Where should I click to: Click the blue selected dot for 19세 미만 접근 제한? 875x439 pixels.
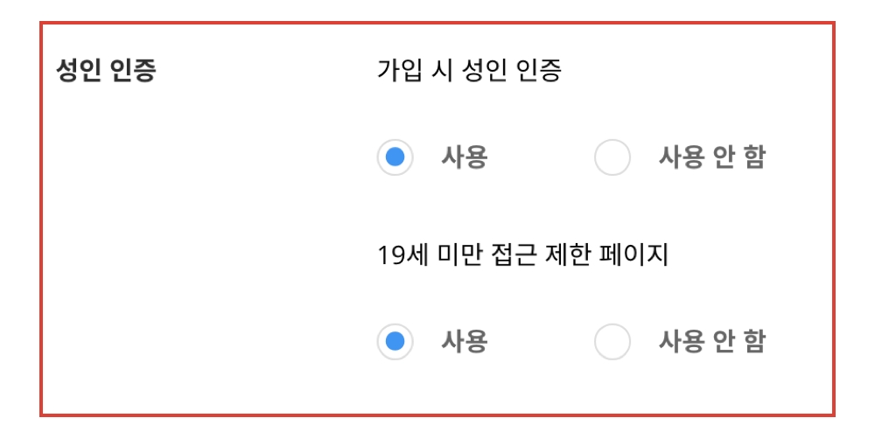[395, 341]
